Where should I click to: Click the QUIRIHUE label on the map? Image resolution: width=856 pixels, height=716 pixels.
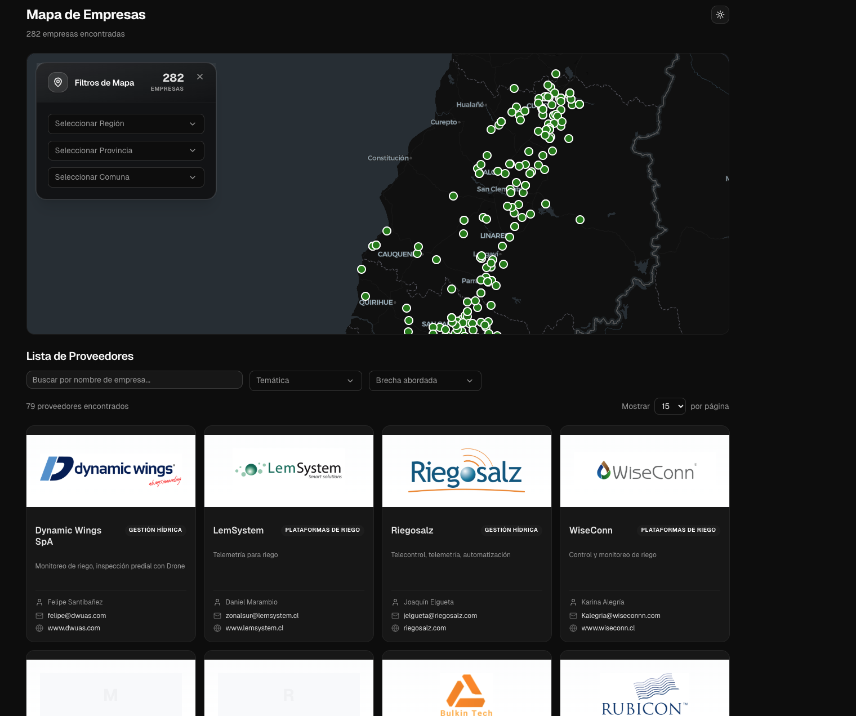pos(376,303)
